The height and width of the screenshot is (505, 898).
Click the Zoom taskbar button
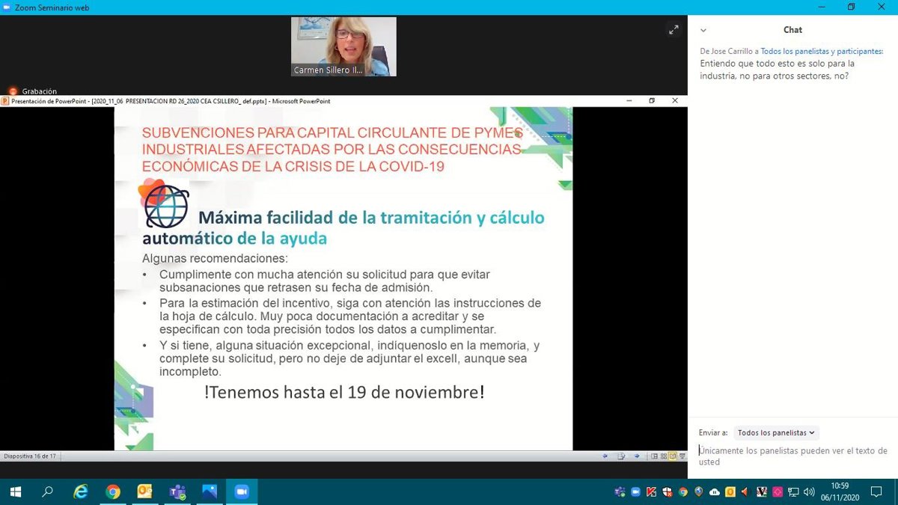tap(241, 492)
